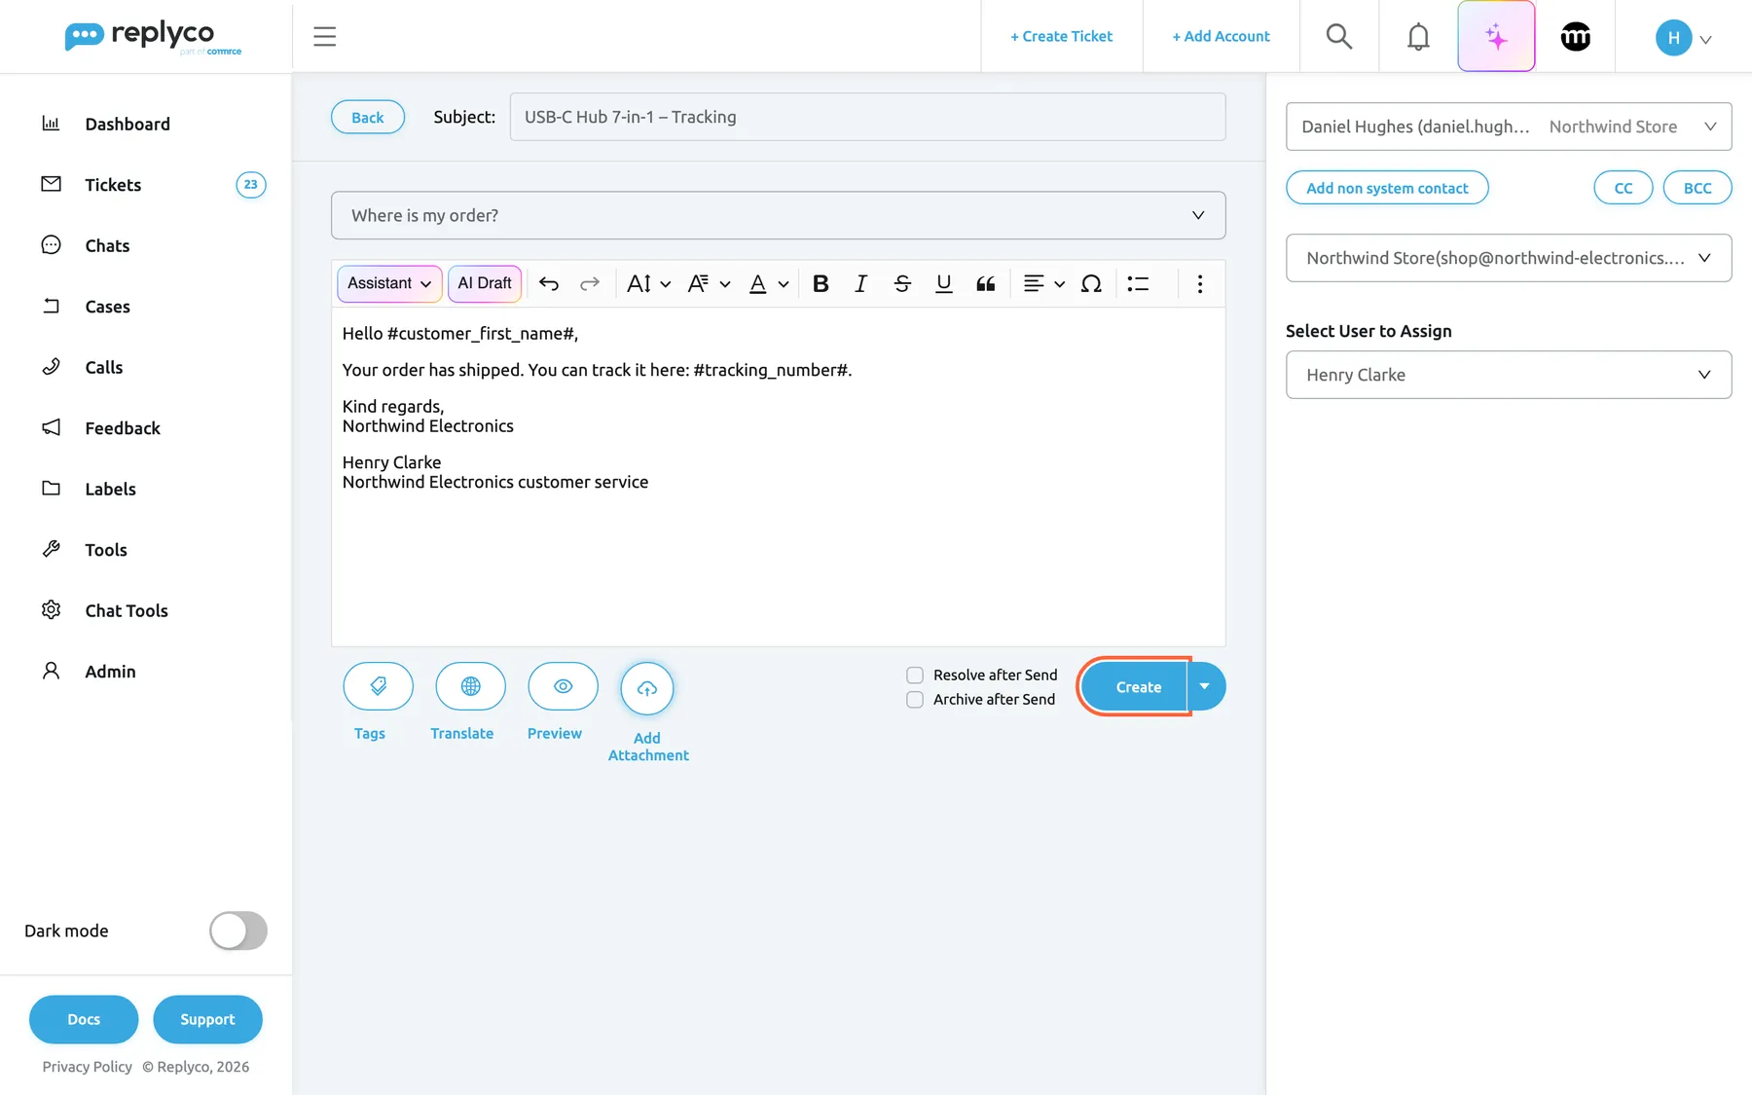Apply strikethrough formatting
Viewport: 1752px width, 1095px height.
pyautogui.click(x=902, y=283)
